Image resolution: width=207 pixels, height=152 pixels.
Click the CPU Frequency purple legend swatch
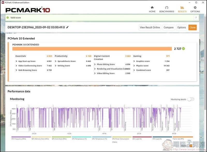point(21,137)
